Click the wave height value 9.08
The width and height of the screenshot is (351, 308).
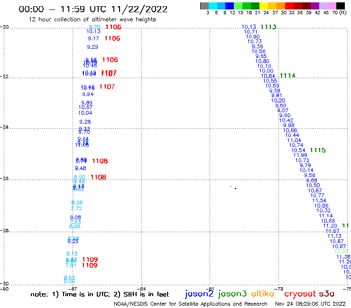[x=75, y=217]
